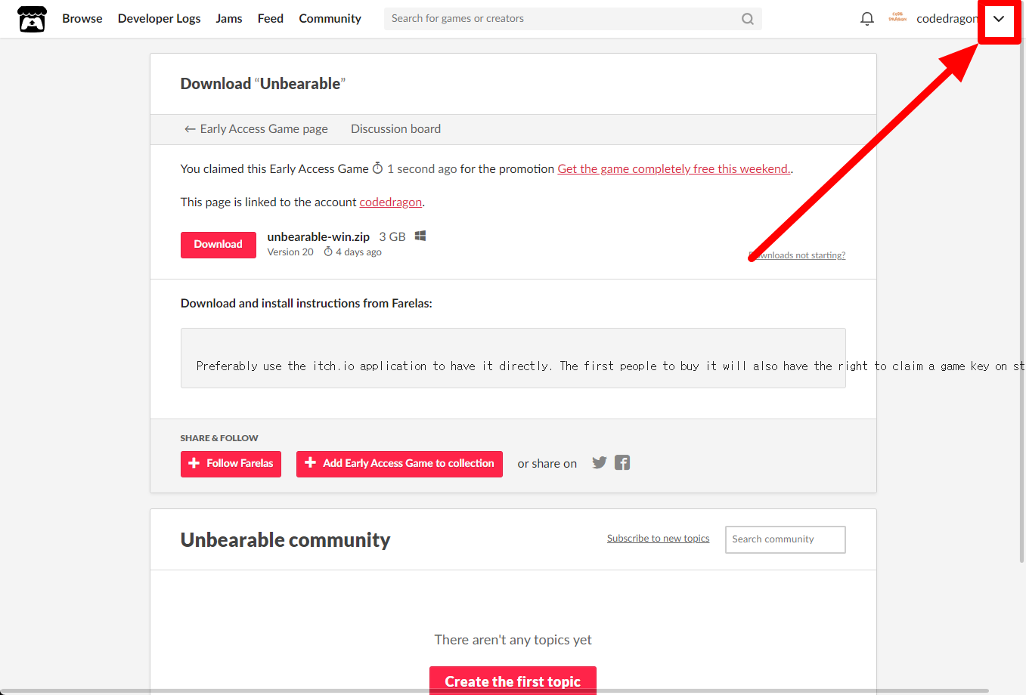Download unbearable-win.zip

click(219, 245)
